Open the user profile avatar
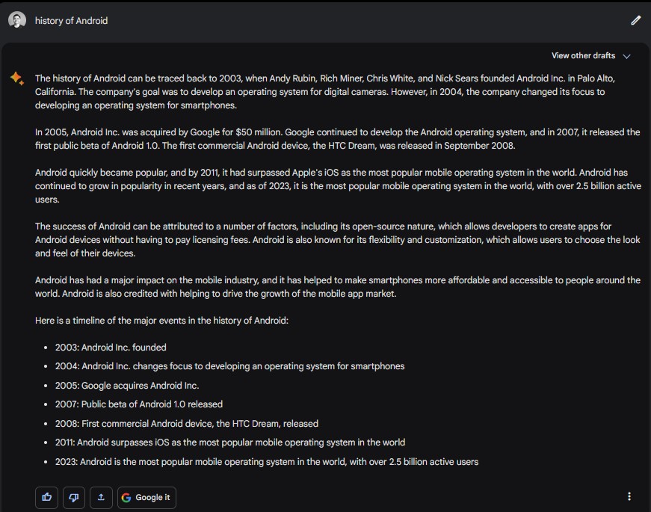The height and width of the screenshot is (512, 651). (17, 20)
